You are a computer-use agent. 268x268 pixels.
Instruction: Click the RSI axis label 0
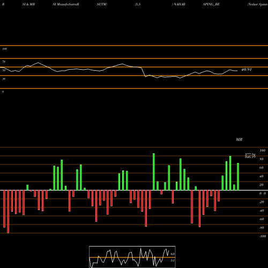point(3,92)
